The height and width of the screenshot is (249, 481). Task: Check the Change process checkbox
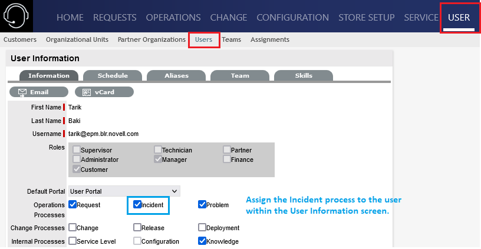click(x=73, y=227)
